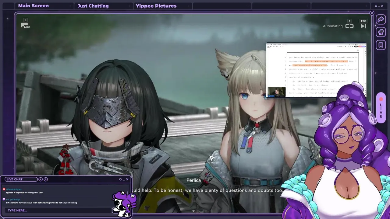Click message 'I guess it depends on the type of tism'
The width and height of the screenshot is (390, 219).
pos(24,193)
